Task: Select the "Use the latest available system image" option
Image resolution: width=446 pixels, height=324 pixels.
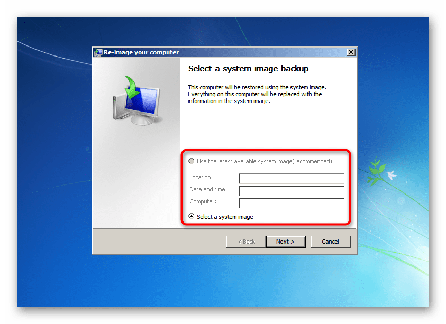Action: click(x=192, y=161)
